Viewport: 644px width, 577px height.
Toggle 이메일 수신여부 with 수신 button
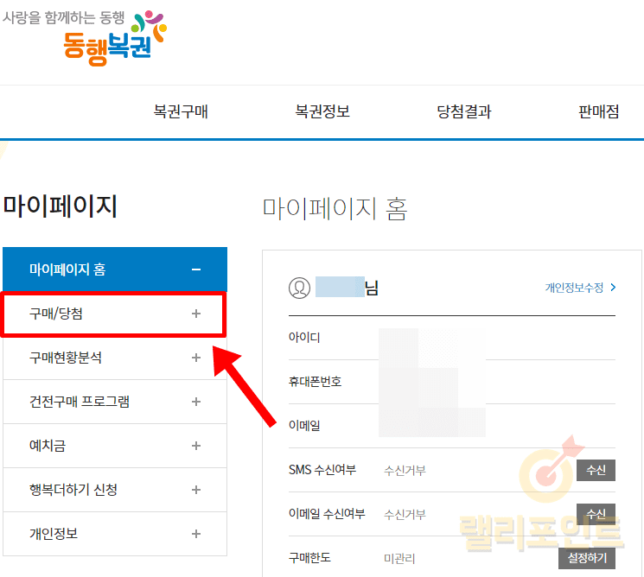[x=596, y=515]
